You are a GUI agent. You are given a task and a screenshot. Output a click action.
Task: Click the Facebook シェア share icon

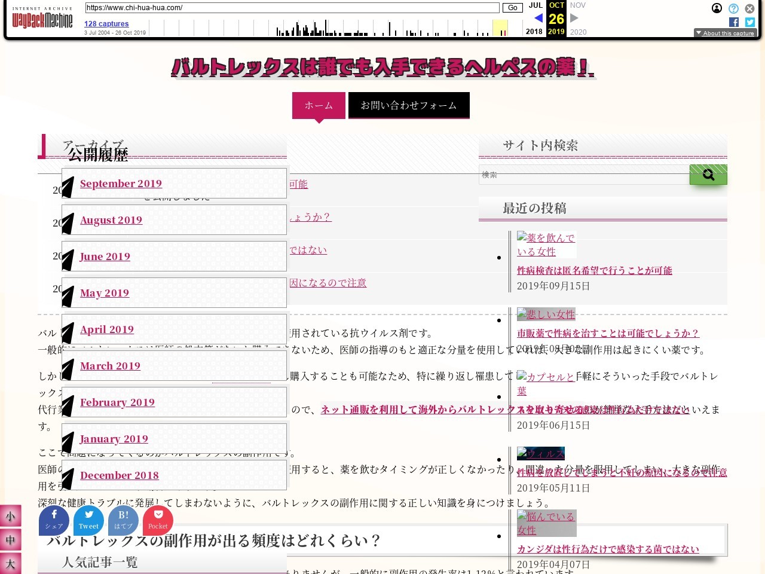click(x=54, y=520)
